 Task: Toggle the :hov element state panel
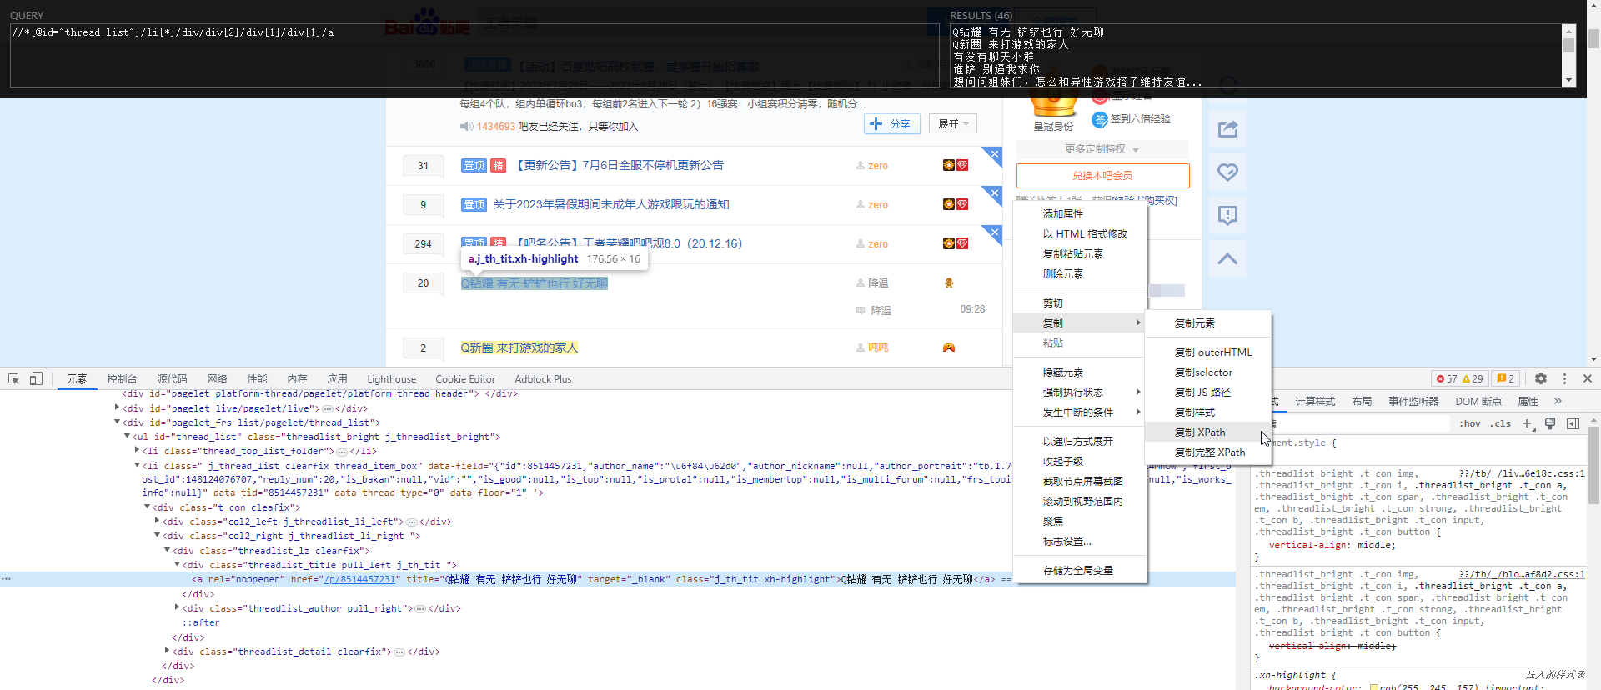pos(1470,423)
